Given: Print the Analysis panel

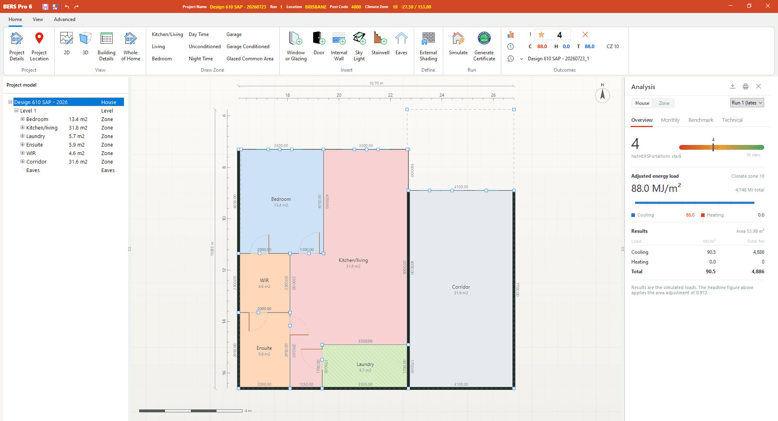Looking at the screenshot, I should click(x=745, y=86).
